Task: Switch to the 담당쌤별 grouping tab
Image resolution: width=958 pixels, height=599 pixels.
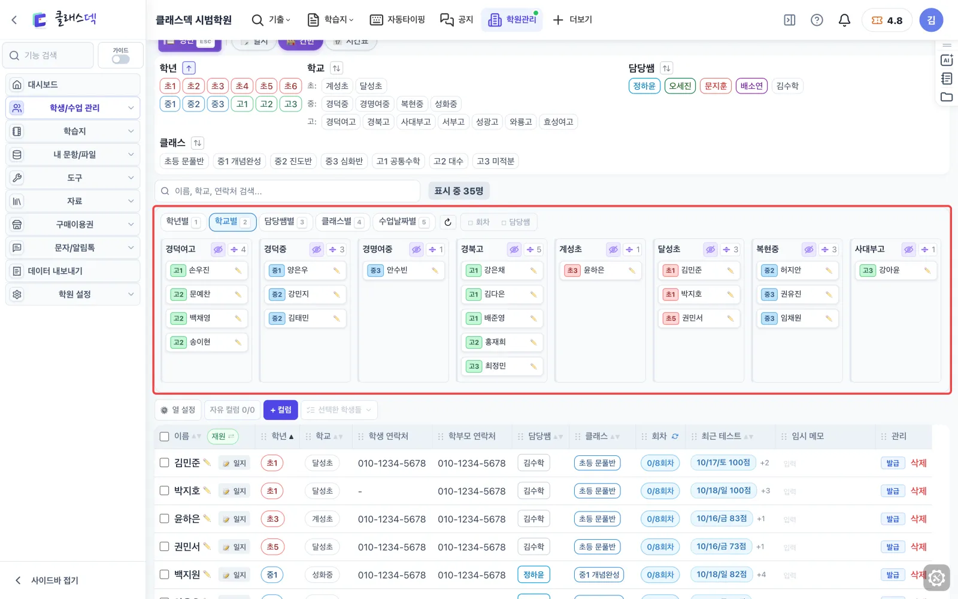Action: pos(285,222)
